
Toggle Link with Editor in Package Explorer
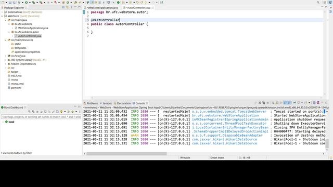click(67, 7)
